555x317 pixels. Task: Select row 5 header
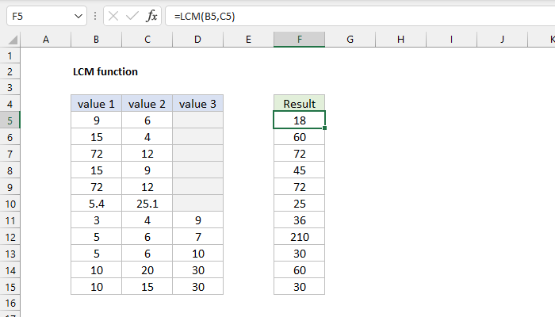click(10, 120)
